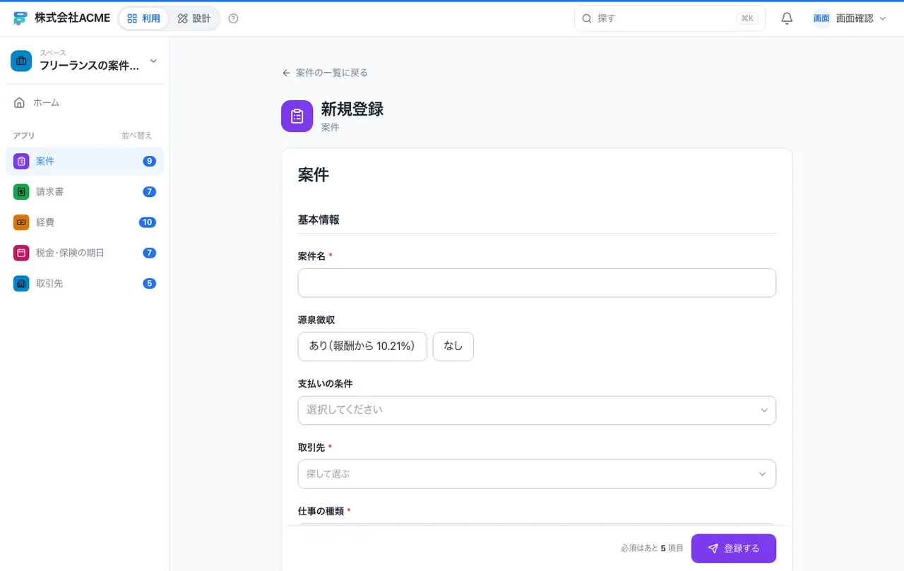Switch to 設計 tab
Screen dimensions: 904x571
pos(194,18)
